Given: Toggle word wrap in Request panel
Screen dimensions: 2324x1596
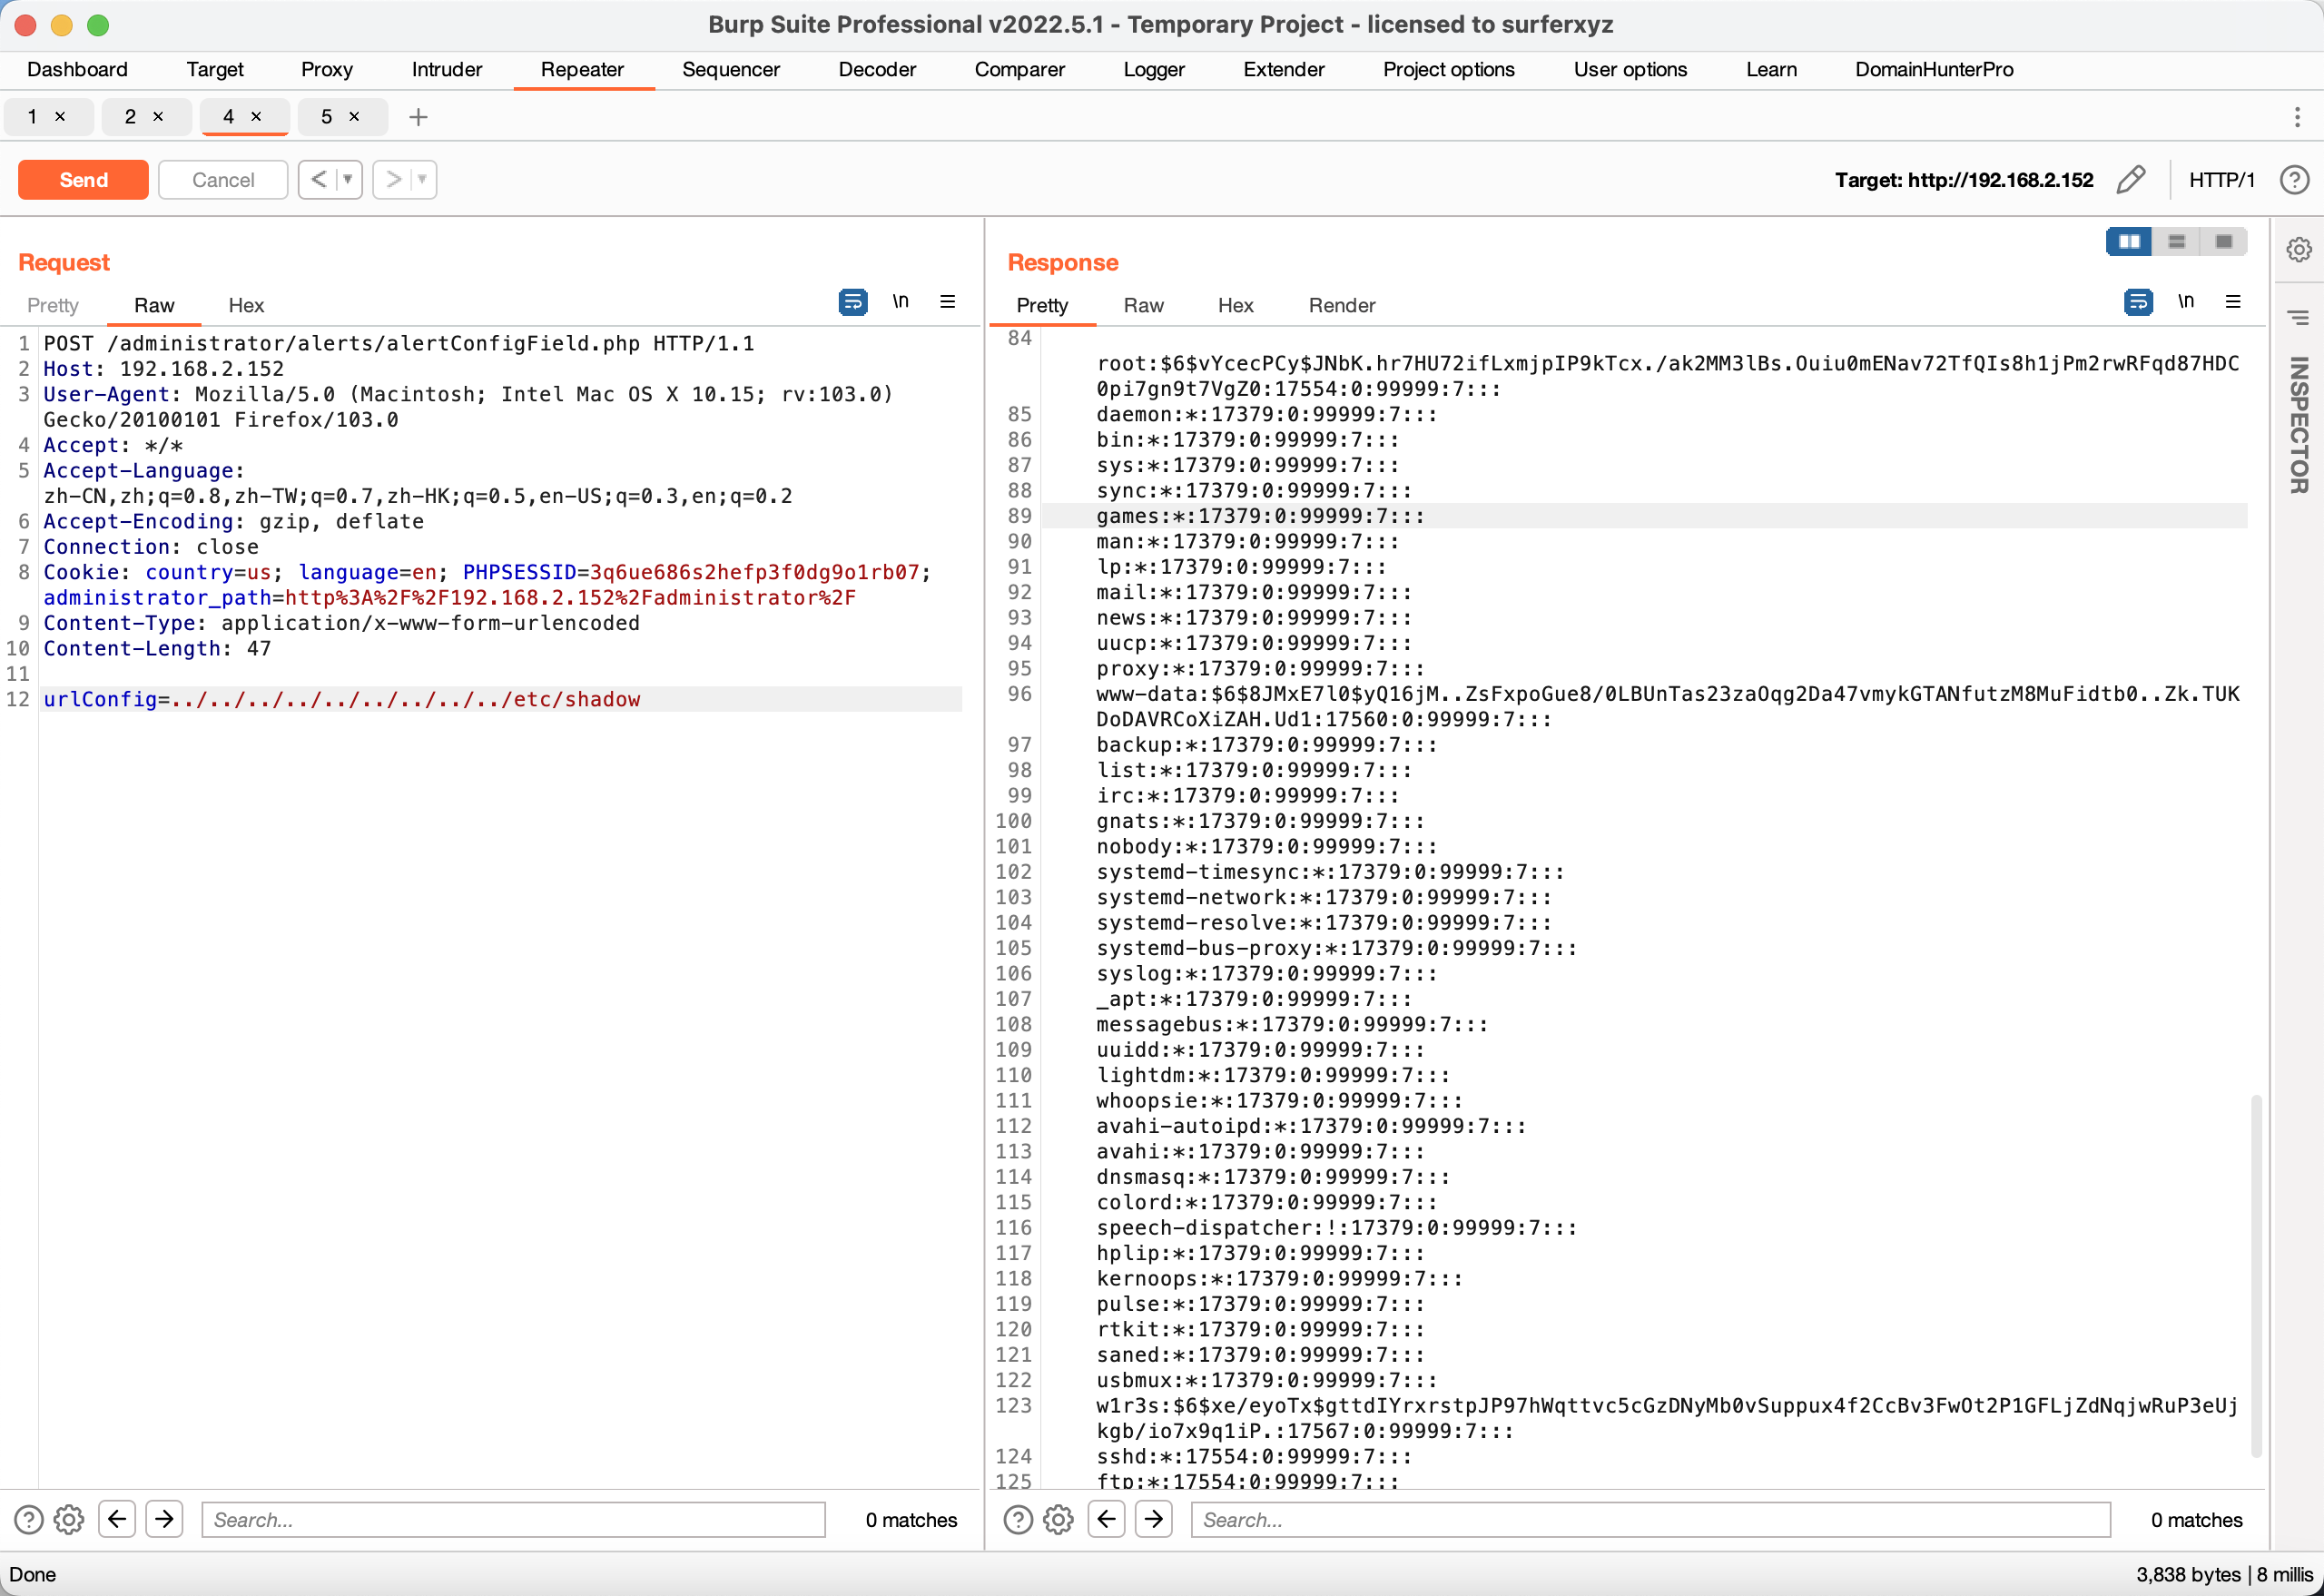Looking at the screenshot, I should (x=852, y=302).
